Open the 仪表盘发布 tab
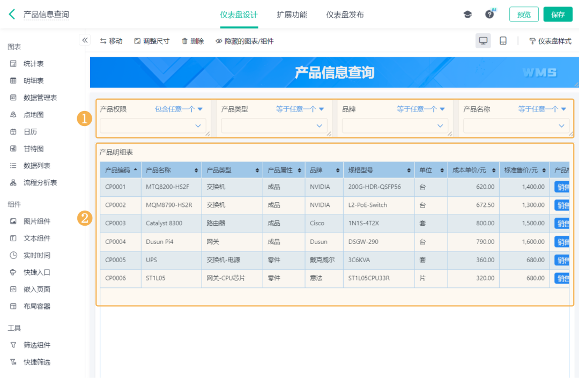Viewport: 579px width, 378px height. tap(345, 15)
